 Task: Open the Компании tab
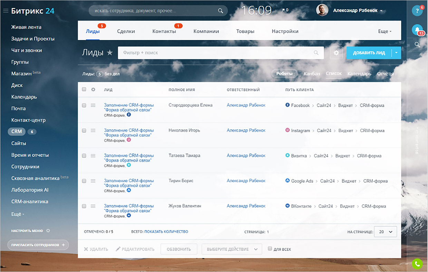[206, 31]
